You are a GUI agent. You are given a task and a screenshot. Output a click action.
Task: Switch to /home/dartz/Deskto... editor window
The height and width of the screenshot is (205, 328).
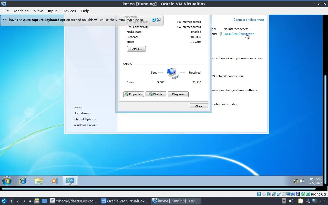[74, 201]
